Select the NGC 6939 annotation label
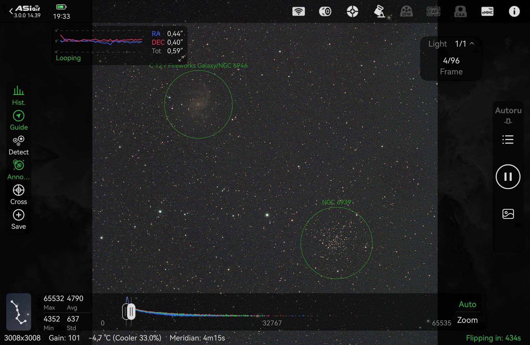 tap(336, 202)
